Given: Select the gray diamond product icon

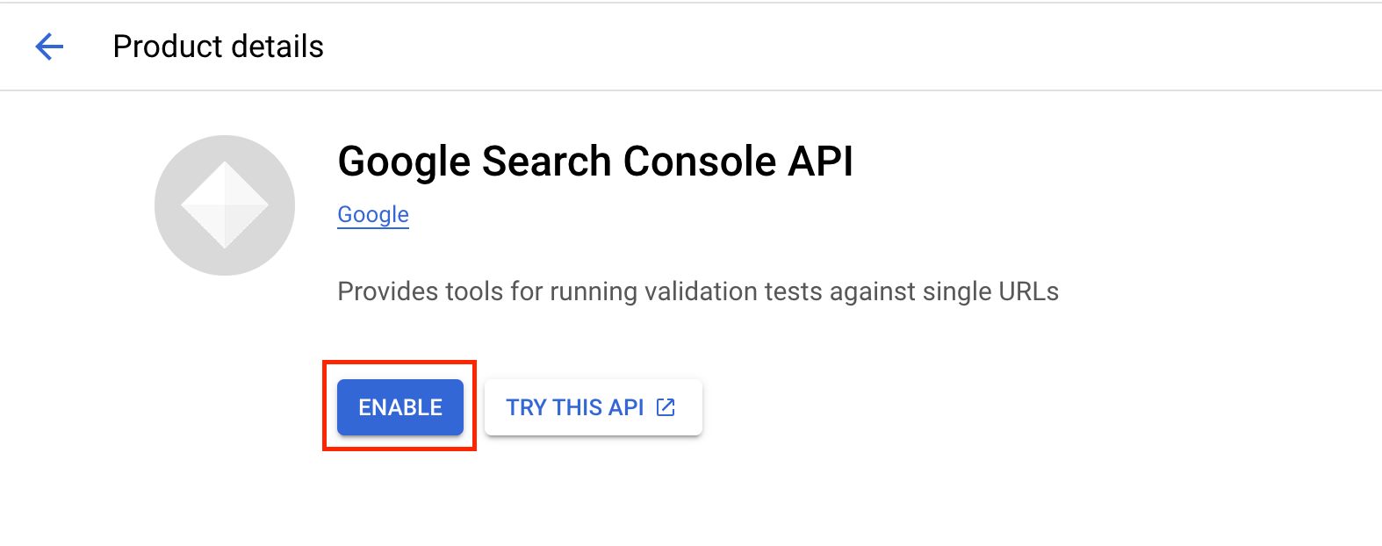Looking at the screenshot, I should pos(225,205).
